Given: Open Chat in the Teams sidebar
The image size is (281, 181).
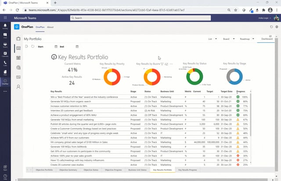Looking at the screenshot, I should point(5,36).
